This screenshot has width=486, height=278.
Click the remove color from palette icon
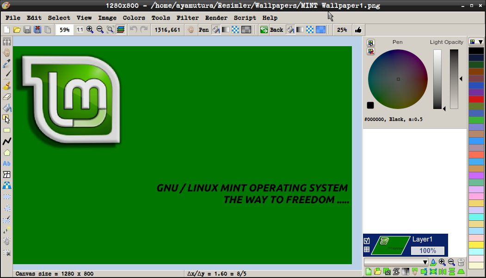point(371,51)
